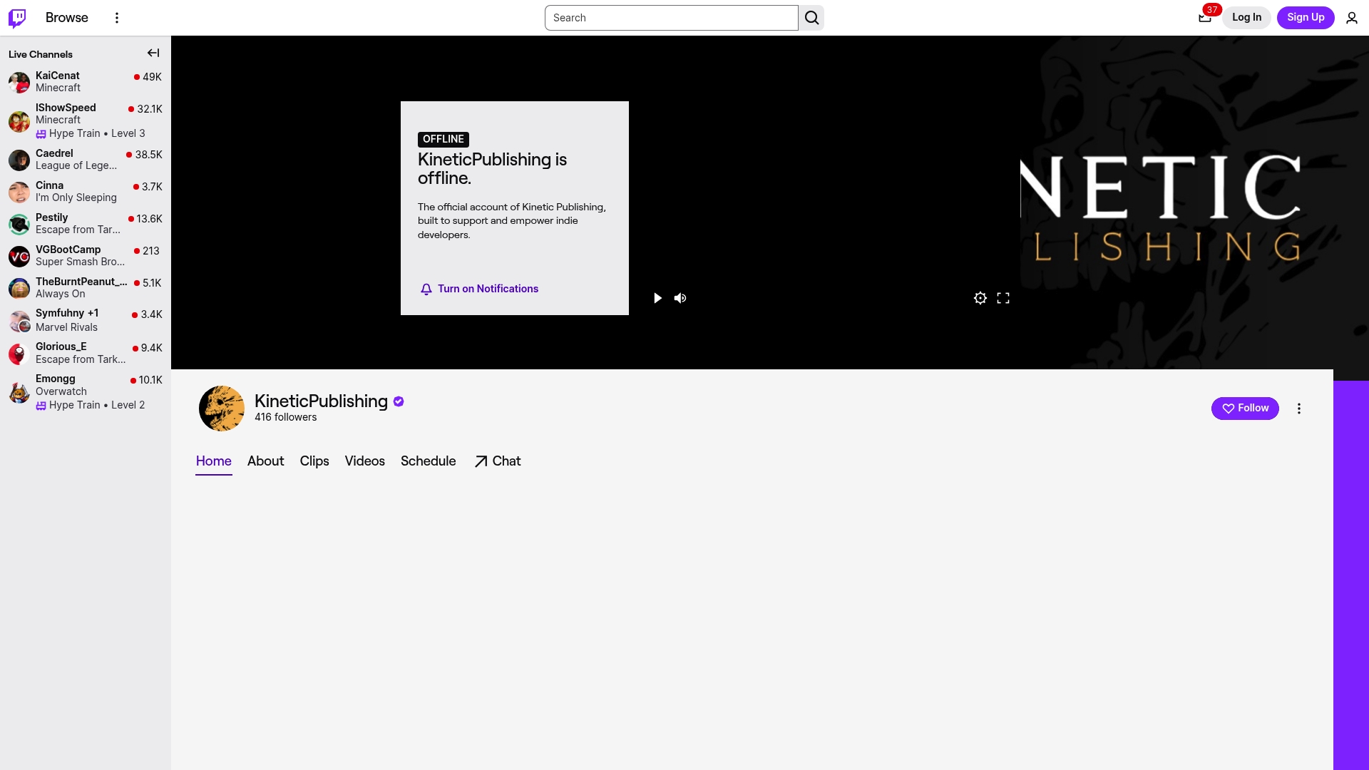Select TheBurntPeanut Always On row

pos(86,288)
